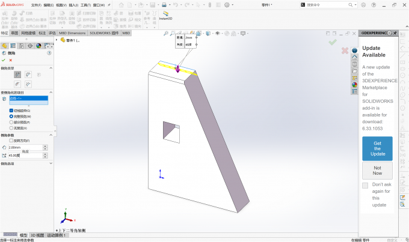Screen dimensions: 409x242
Task: Open SOLIDWORKS Resources home task pane tab
Action: (x=354, y=57)
